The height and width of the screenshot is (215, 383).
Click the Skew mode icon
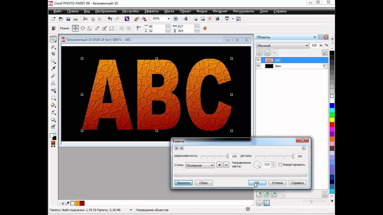[x=97, y=28]
